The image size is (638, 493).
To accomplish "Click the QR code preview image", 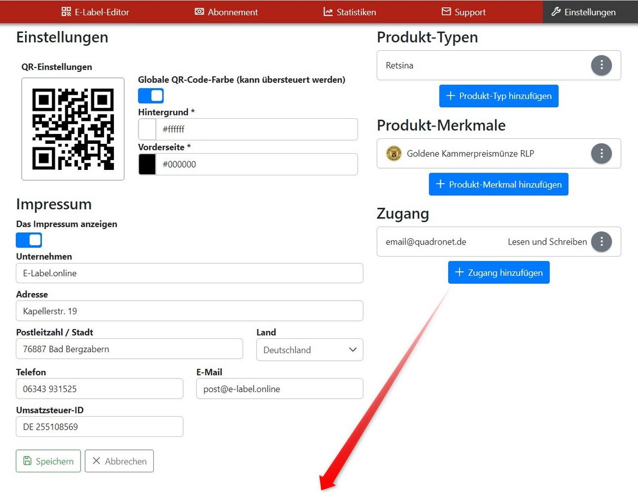I will (73, 129).
